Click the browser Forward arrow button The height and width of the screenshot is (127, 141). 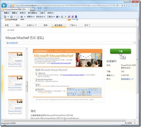tap(9, 6)
